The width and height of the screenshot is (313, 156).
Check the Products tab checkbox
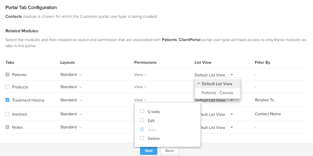pos(7,87)
